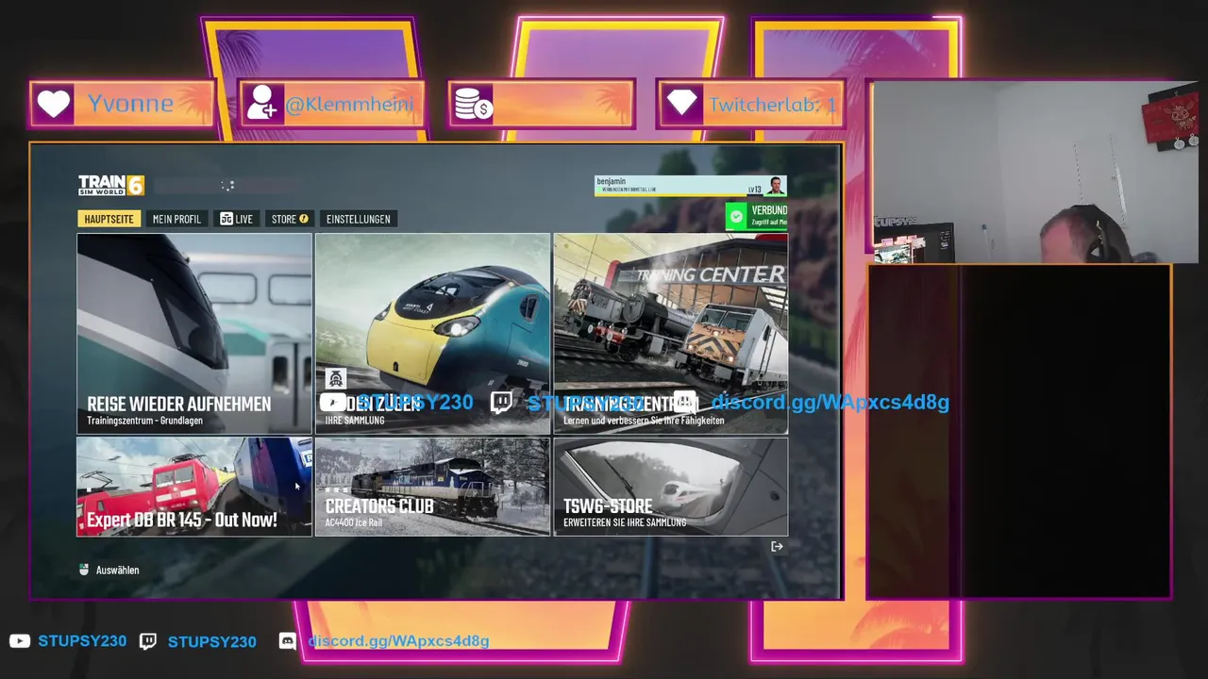Click the green Verbunden checkmark icon
Image resolution: width=1208 pixels, height=679 pixels.
tap(736, 216)
